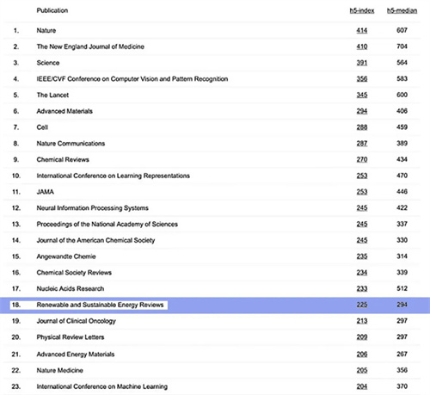Open Journal of Clinical Oncology's 213 link
Image resolution: width=430 pixels, height=395 pixels.
(x=362, y=321)
